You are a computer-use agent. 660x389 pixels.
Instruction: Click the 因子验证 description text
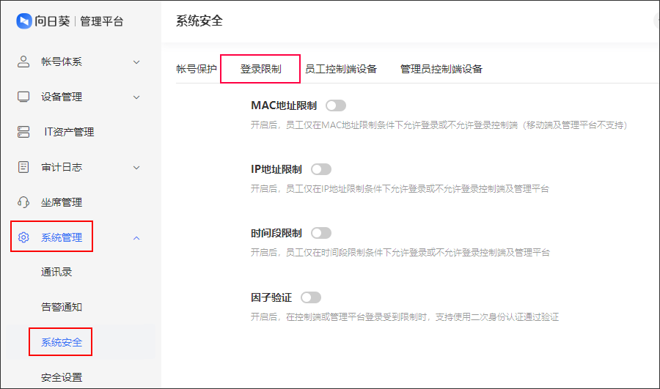[x=405, y=317]
